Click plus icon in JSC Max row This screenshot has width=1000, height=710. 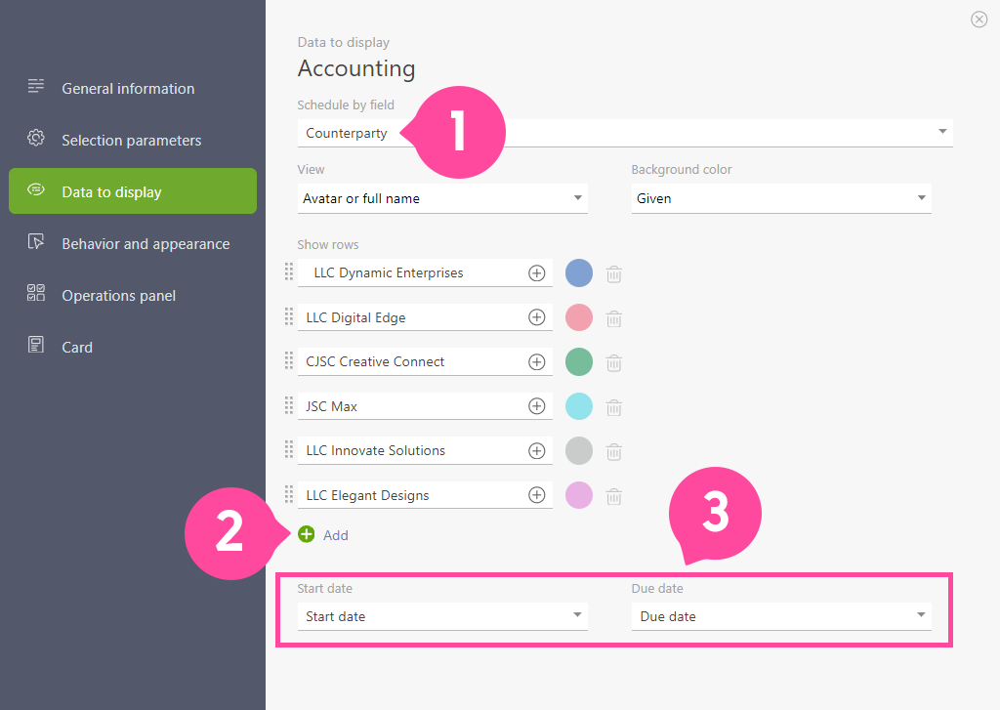[x=537, y=405]
